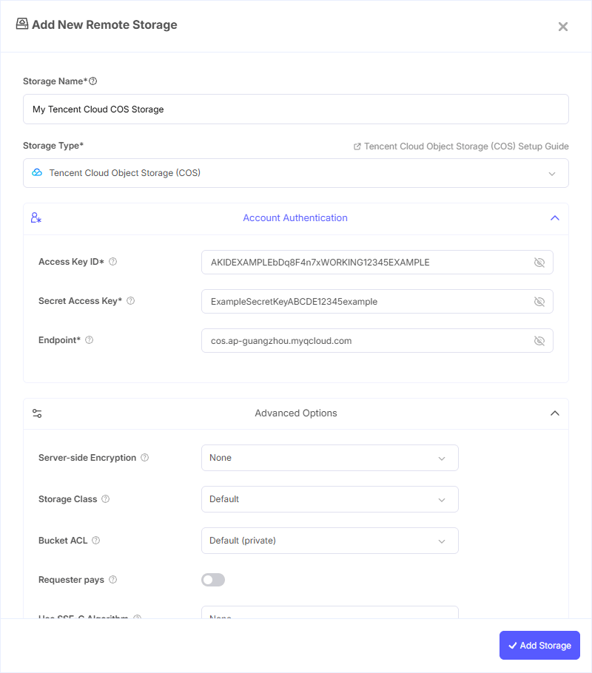Toggle the Requester pays switch
Viewport: 592px width, 673px height.
point(213,580)
